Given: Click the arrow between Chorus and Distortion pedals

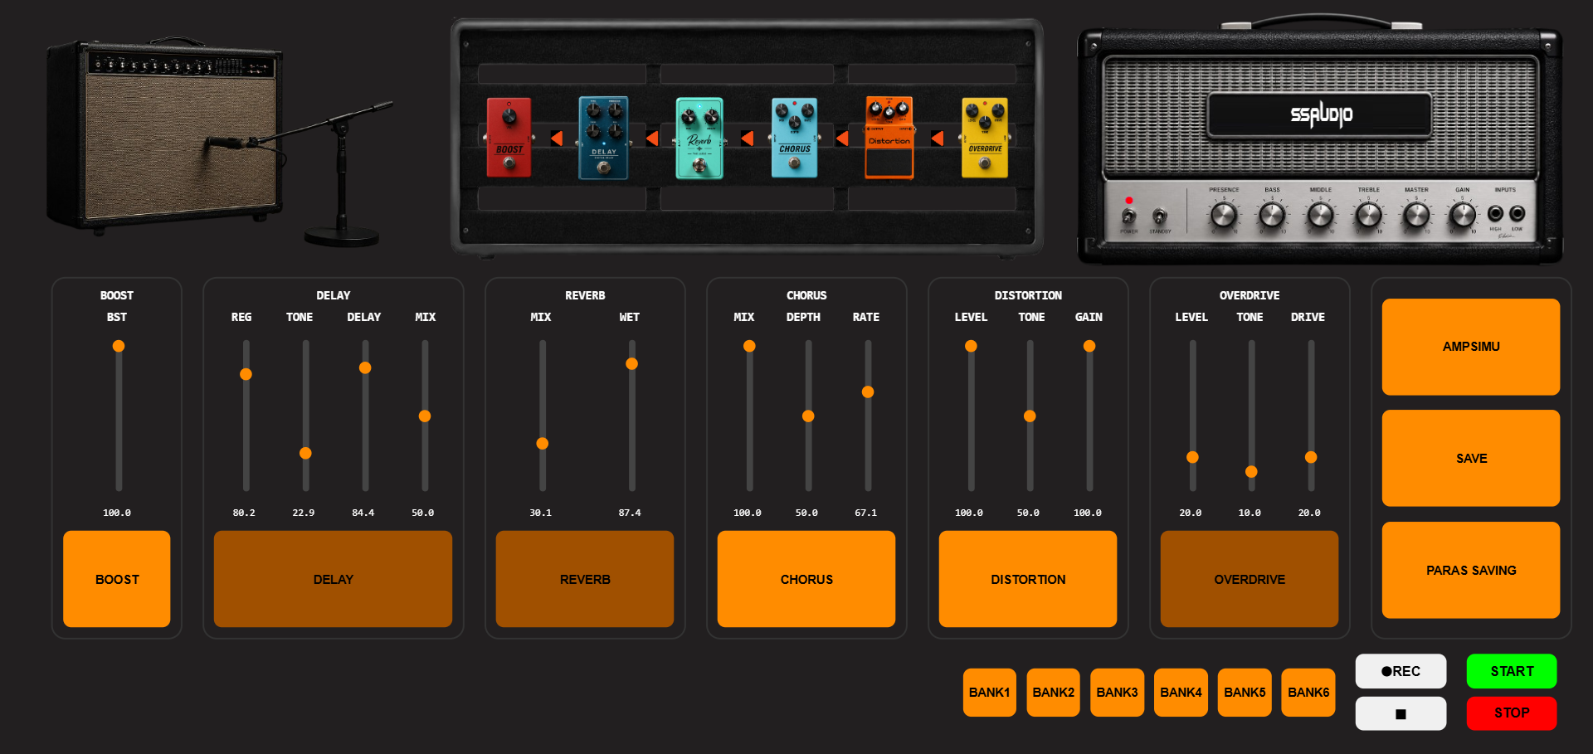Looking at the screenshot, I should (842, 138).
